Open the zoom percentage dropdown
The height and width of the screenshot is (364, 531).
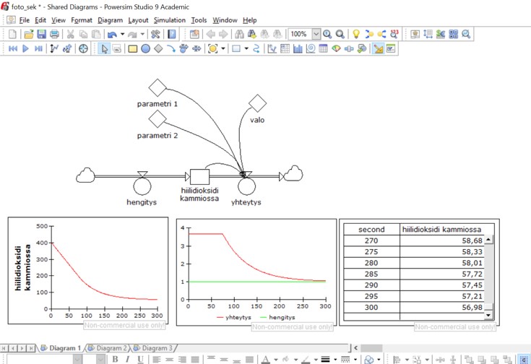pyautogui.click(x=316, y=34)
